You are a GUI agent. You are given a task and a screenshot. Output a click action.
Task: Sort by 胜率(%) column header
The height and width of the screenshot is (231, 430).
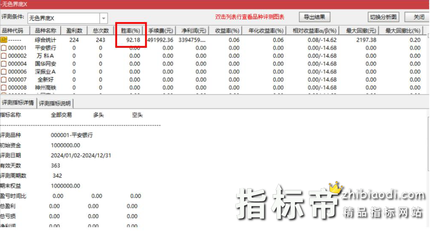click(x=130, y=30)
